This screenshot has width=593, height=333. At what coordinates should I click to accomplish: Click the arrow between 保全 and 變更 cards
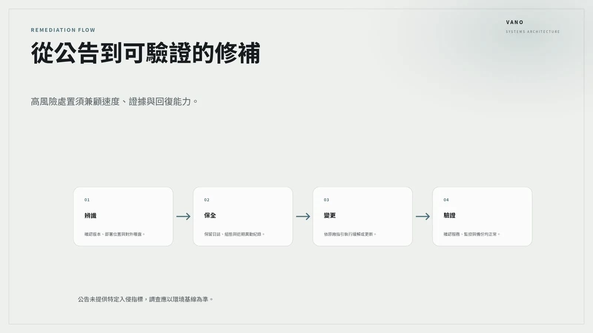pyautogui.click(x=303, y=216)
